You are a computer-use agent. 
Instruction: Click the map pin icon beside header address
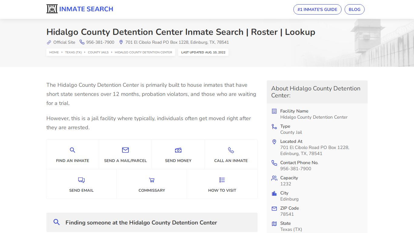point(121,42)
